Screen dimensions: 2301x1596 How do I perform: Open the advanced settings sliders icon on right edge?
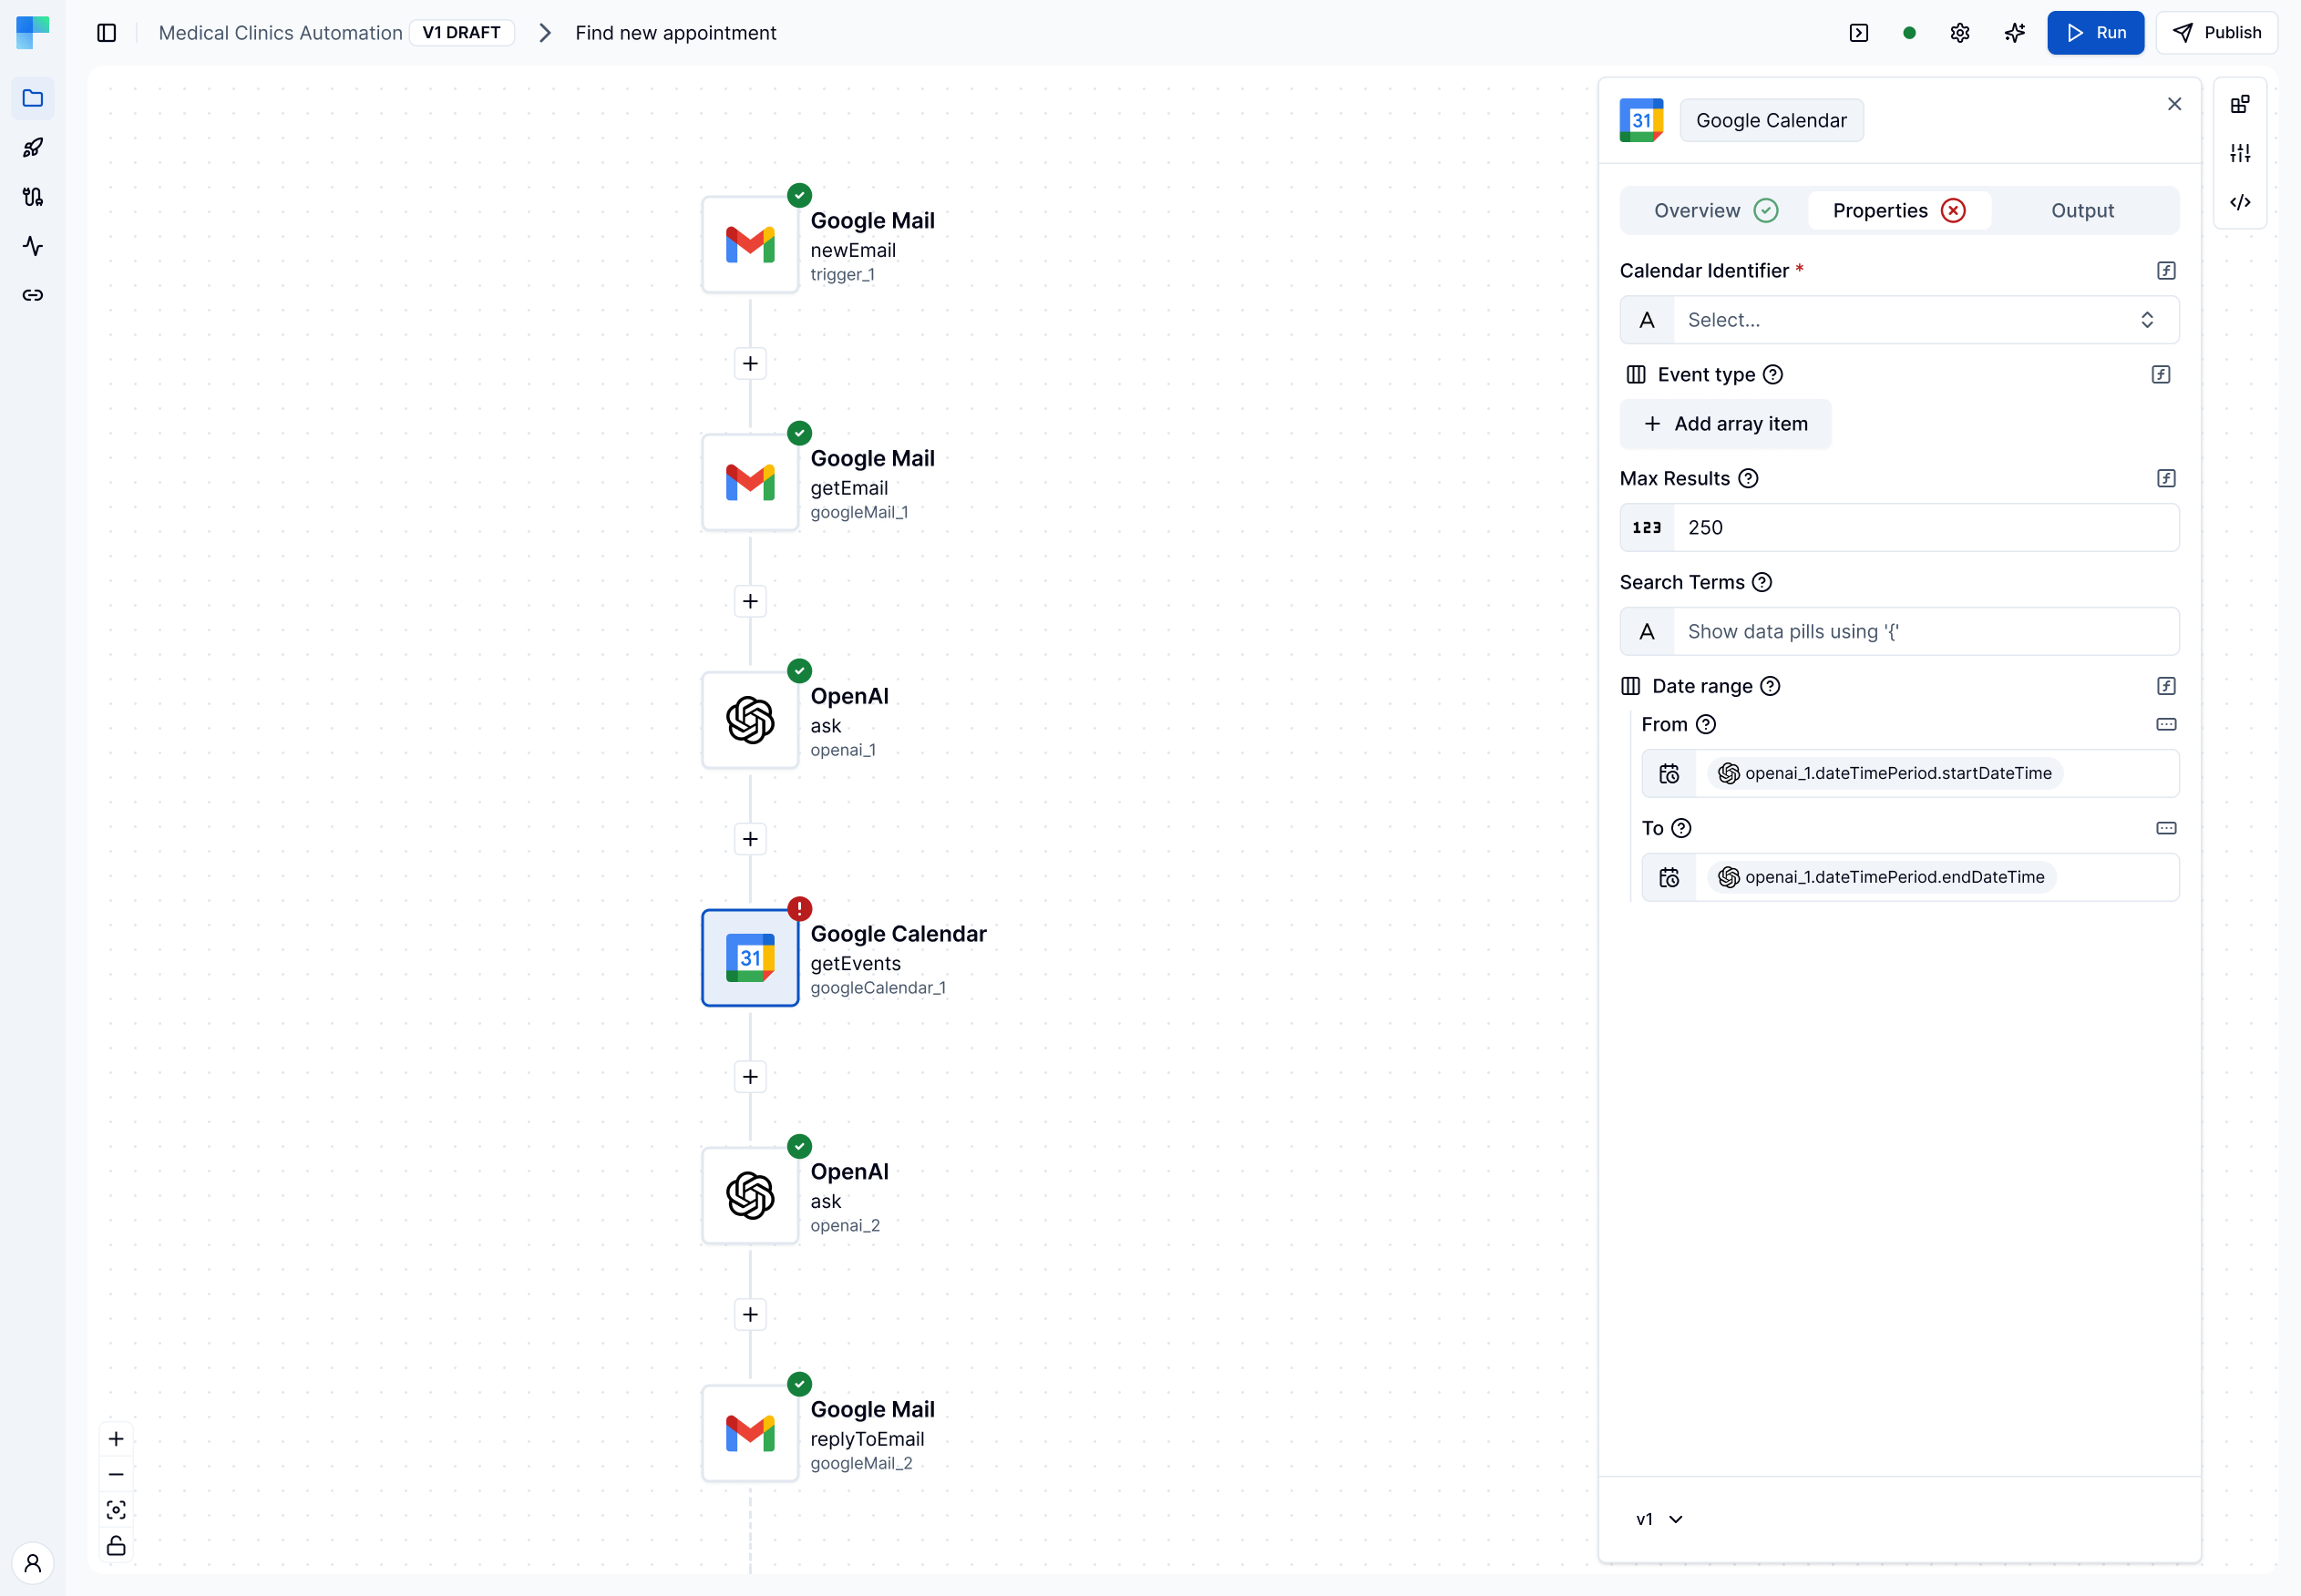[2240, 152]
